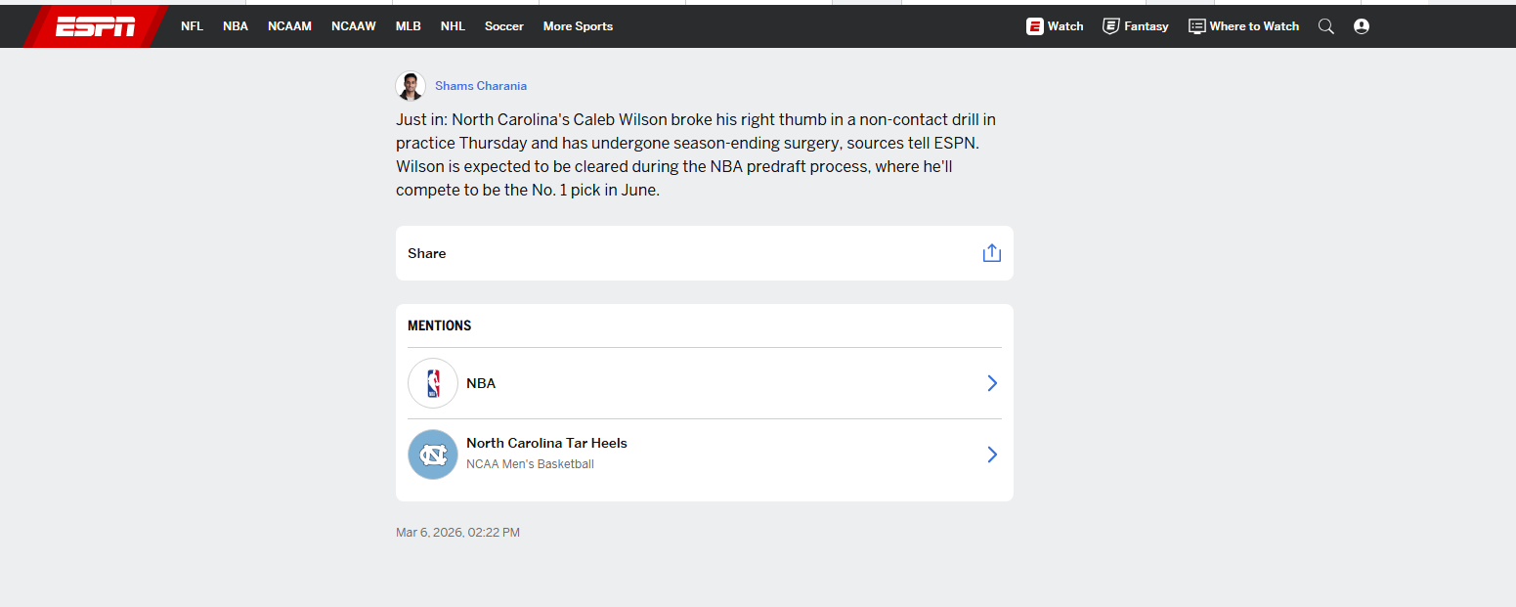Click the NBA league logo
Viewport: 1516px width, 607px height.
(433, 383)
